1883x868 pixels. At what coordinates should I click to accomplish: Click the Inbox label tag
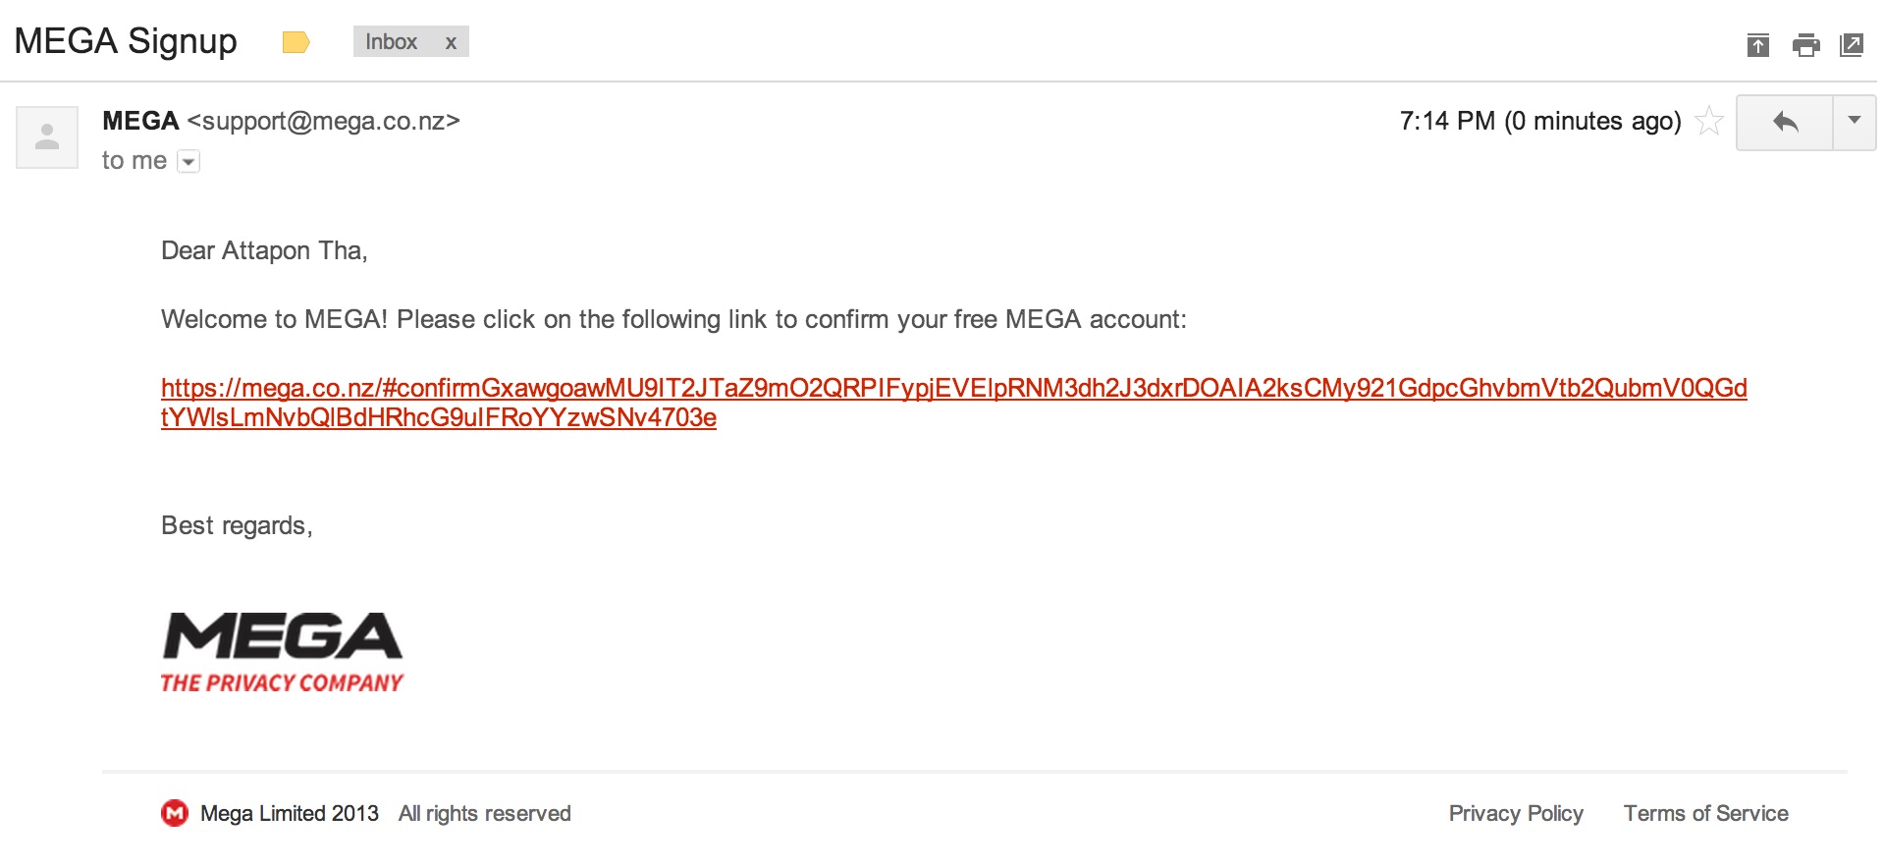pos(391,41)
